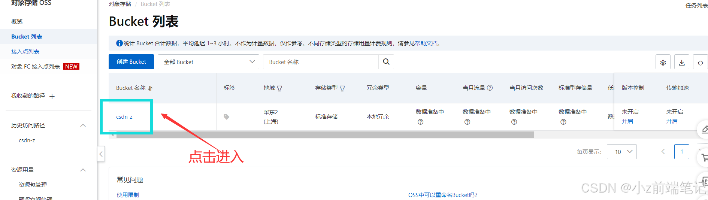Click the 版本控制 column header
Screen dimensions: 708x200
pyautogui.click(x=633, y=88)
